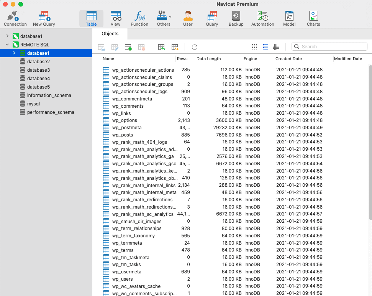
Task: Switch to icon grid view
Action: (x=255, y=47)
